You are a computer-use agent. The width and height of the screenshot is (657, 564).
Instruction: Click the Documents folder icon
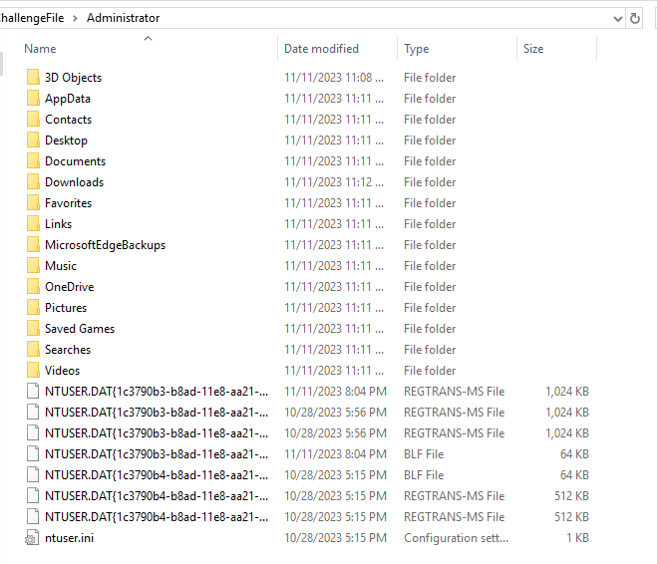(33, 161)
